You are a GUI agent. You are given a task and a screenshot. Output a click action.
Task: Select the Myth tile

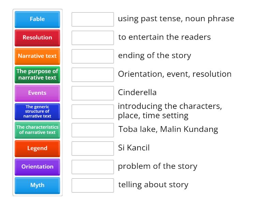pos(37,185)
